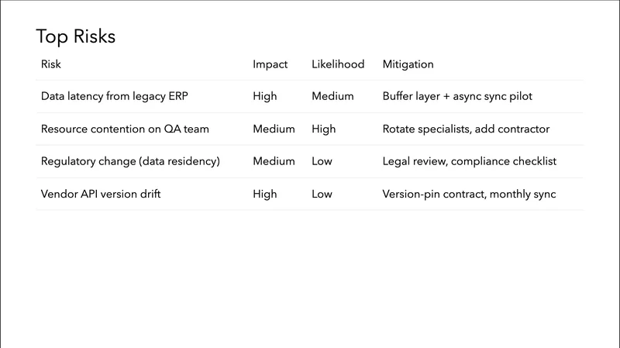
Task: Click Impact value for Data latency row
Action: 264,97
